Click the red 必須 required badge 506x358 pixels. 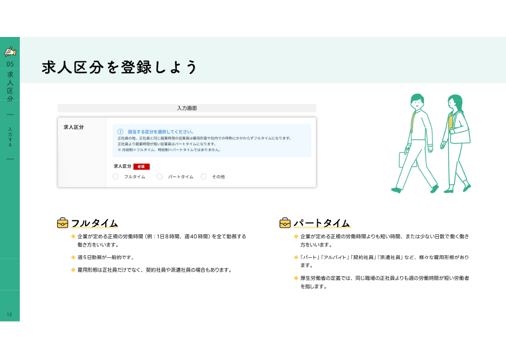(141, 167)
